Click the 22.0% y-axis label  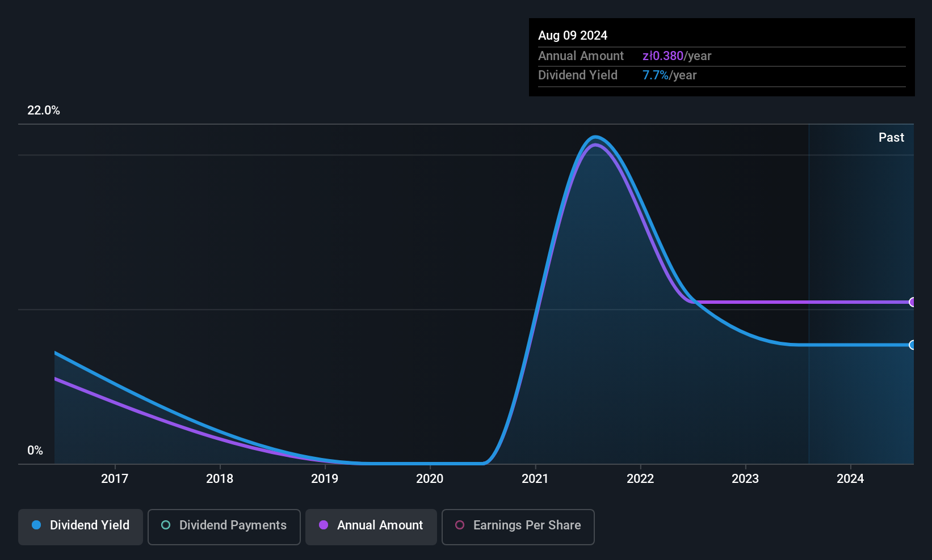[x=44, y=111]
